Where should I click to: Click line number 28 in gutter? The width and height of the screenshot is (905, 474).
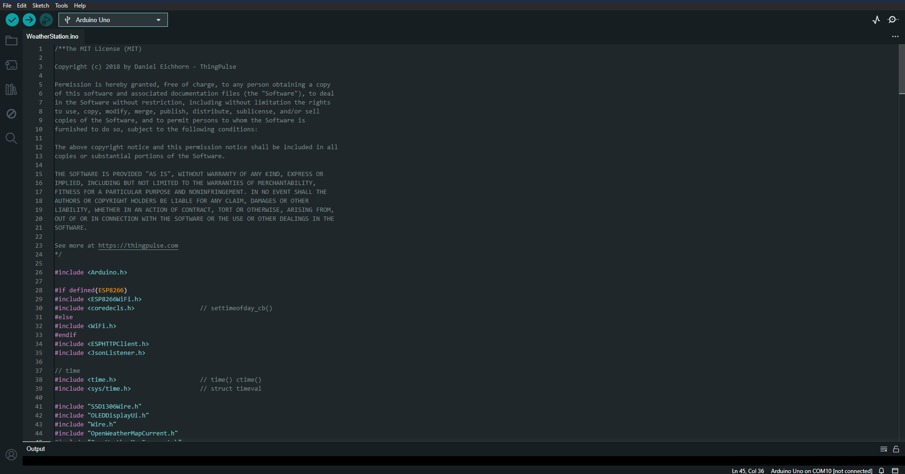[x=39, y=290]
